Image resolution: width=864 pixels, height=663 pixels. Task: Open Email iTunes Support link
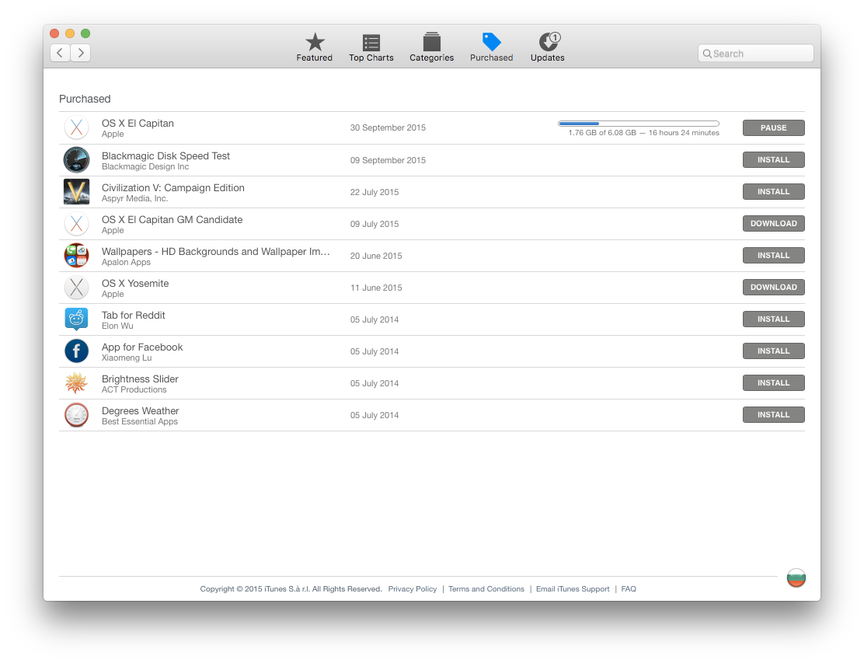(x=573, y=589)
